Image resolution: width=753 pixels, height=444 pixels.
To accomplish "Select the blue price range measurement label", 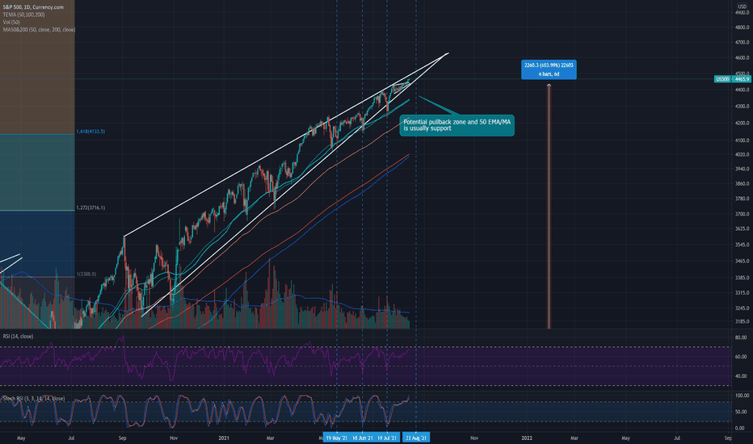I will coord(549,69).
